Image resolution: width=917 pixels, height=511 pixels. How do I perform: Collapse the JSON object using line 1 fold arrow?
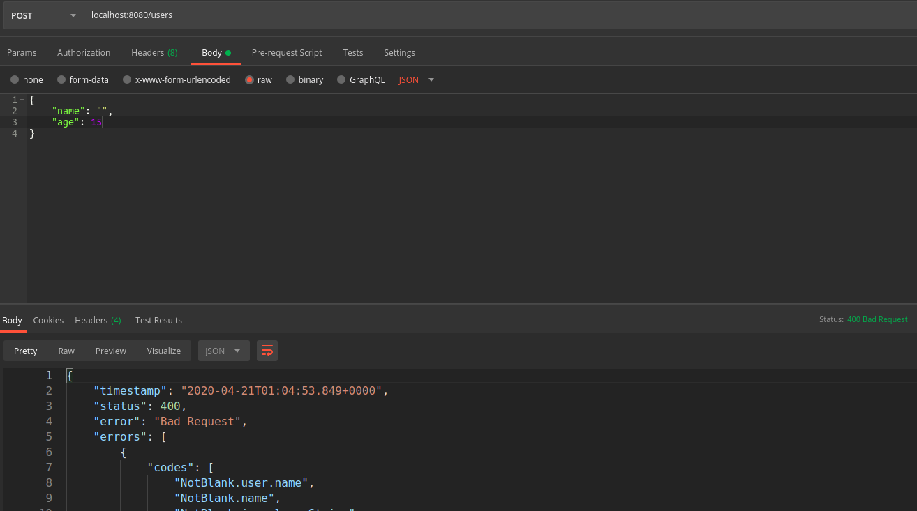pyautogui.click(x=22, y=100)
